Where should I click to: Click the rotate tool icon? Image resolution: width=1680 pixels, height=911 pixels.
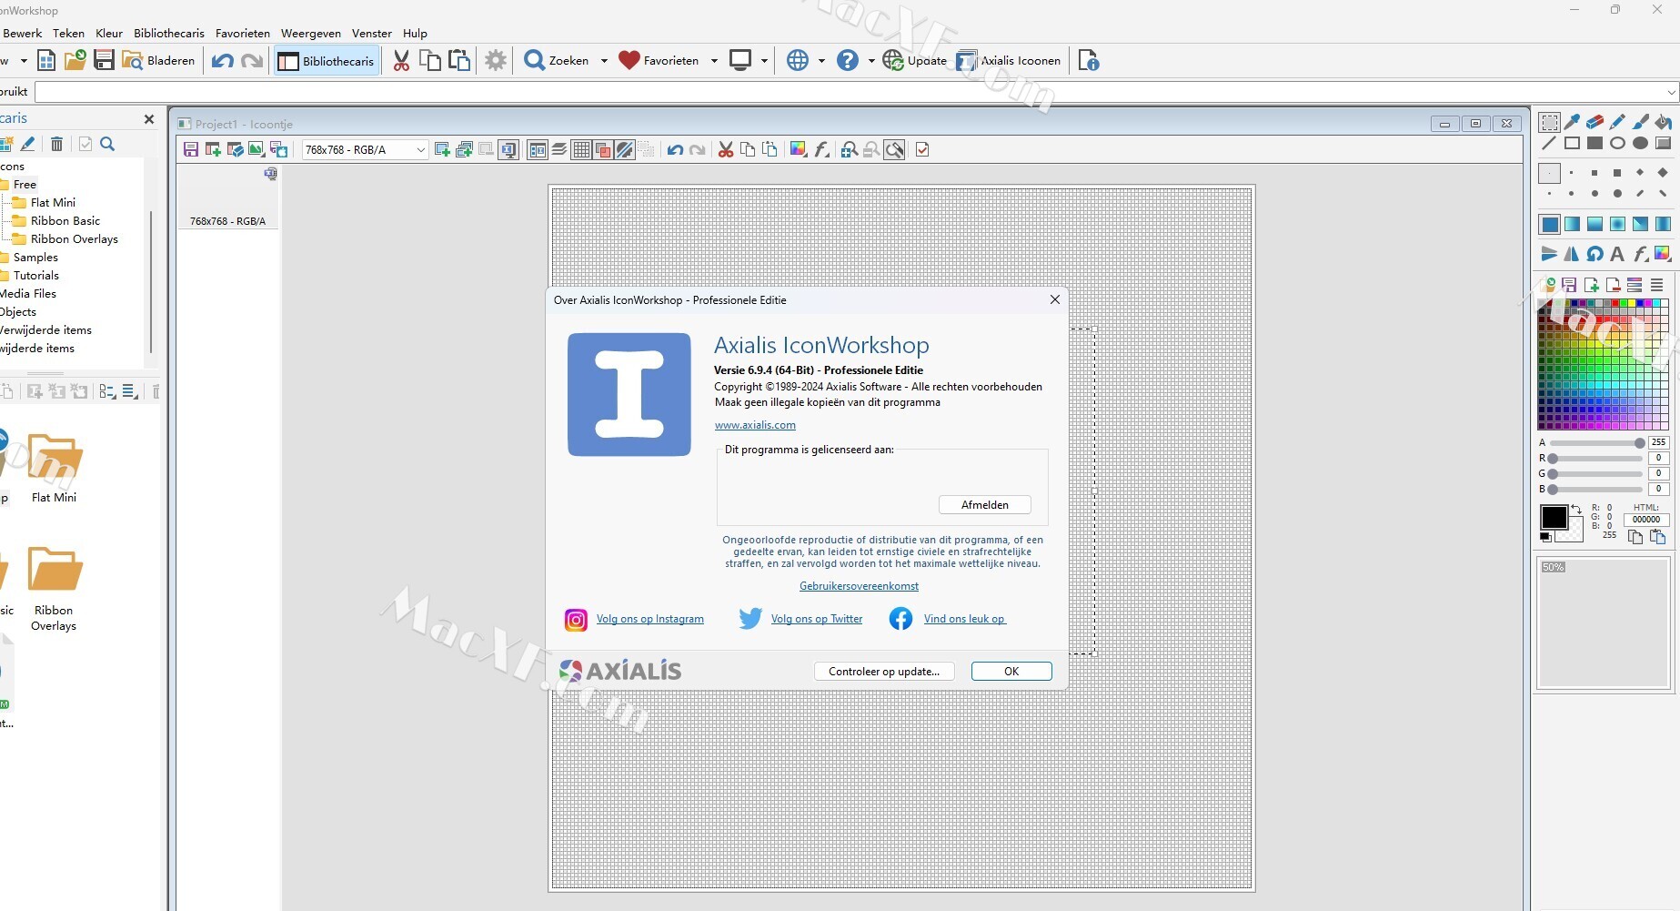coord(1594,254)
